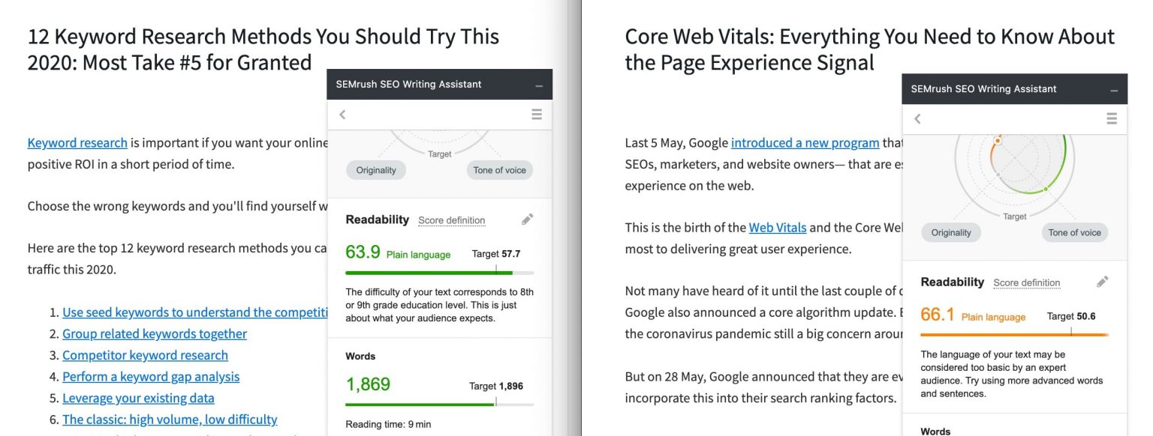The width and height of the screenshot is (1153, 436).
Task: Select Tone of voice tag in right panel
Action: click(x=1074, y=232)
